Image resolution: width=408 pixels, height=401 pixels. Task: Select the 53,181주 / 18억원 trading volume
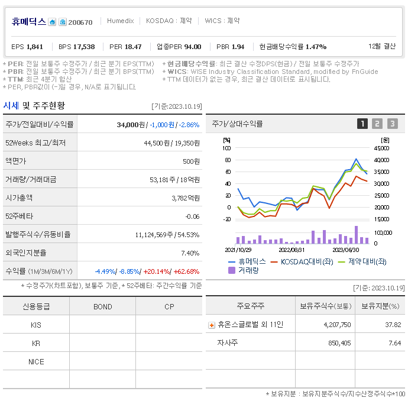coord(174,180)
